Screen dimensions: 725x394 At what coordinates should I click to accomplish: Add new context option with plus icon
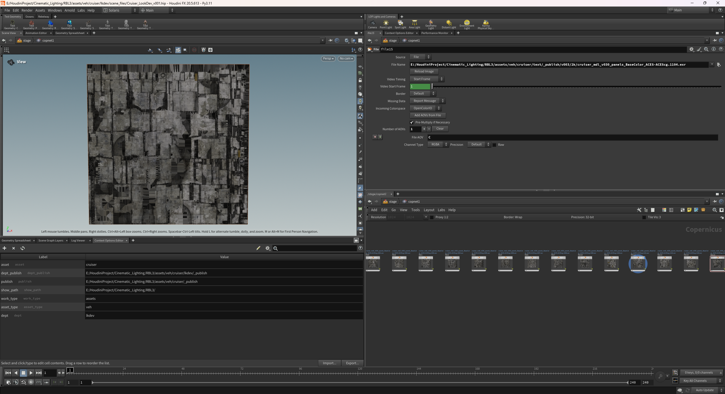tap(4, 248)
